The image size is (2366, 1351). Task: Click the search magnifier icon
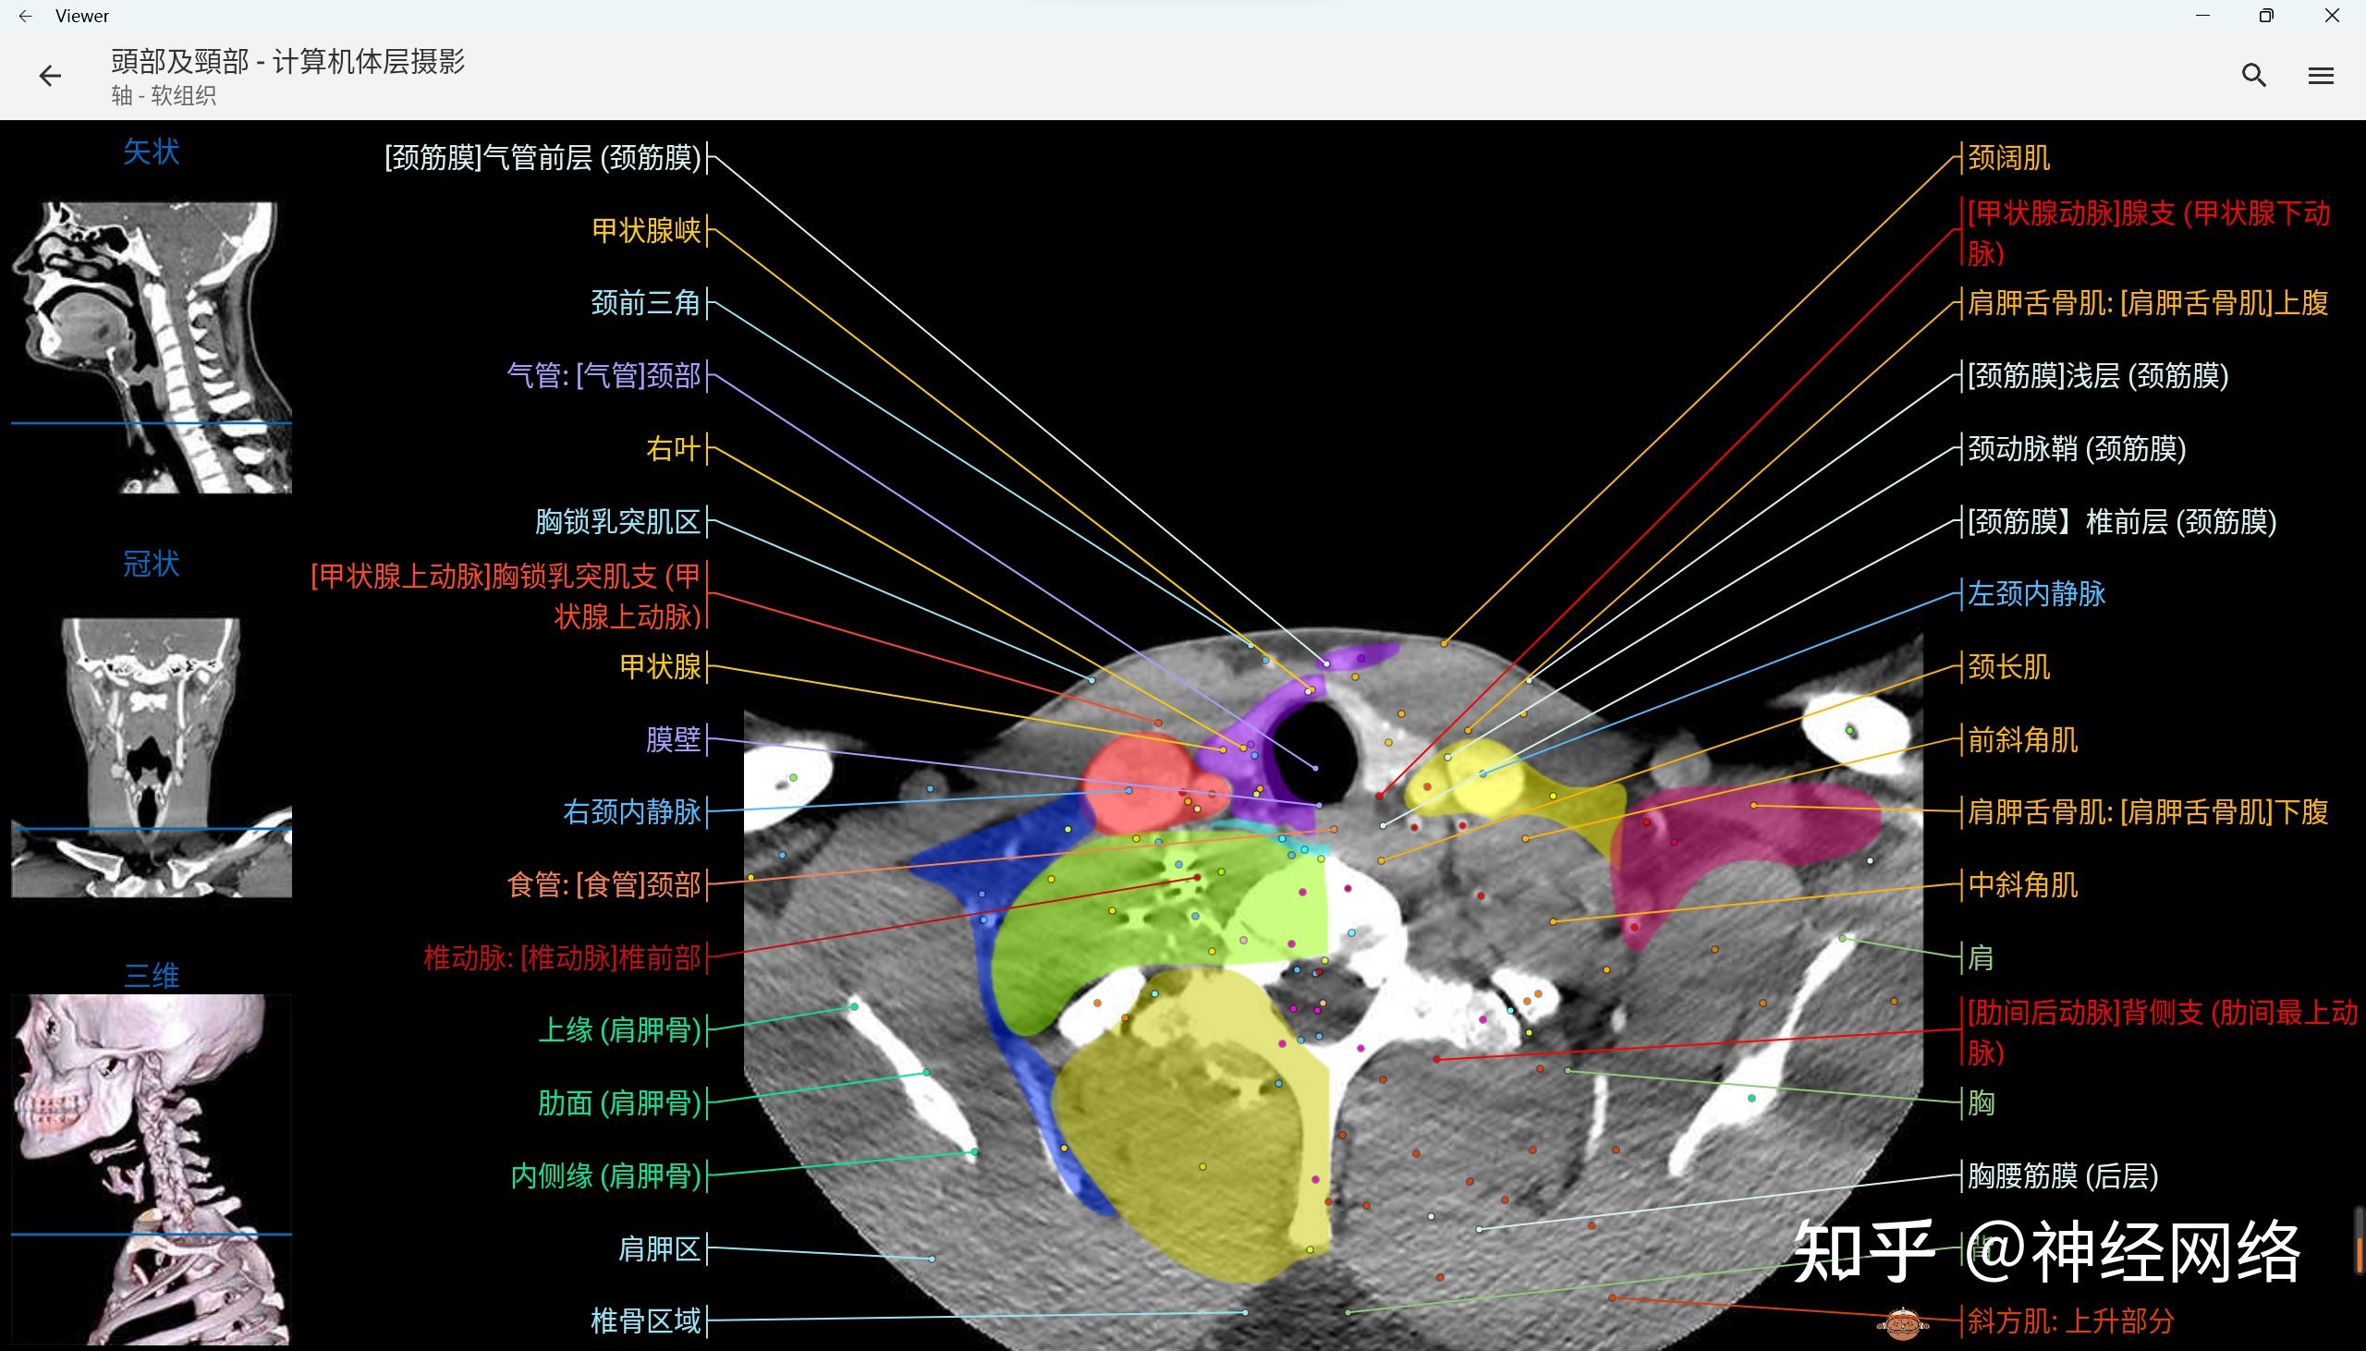point(2254,75)
